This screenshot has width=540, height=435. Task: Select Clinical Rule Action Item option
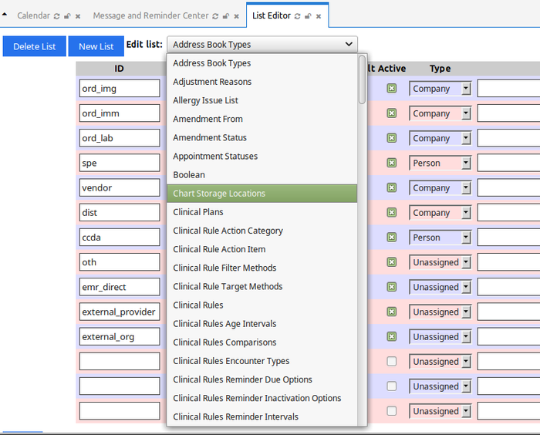pos(262,249)
